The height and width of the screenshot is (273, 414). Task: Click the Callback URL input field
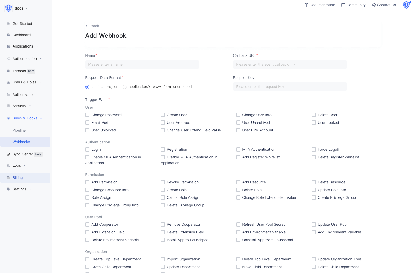[x=290, y=64]
